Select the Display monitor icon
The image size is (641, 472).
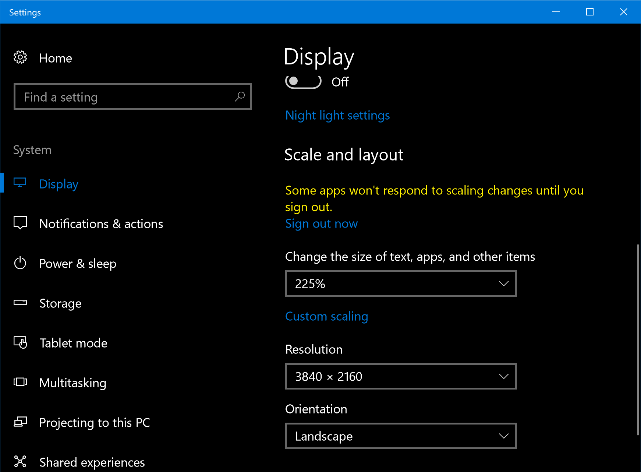20,183
